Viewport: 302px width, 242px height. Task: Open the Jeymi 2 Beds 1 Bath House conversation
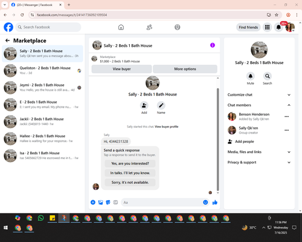click(42, 88)
